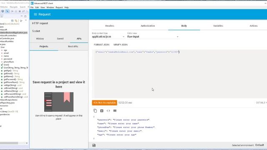Select getEmail() method in Eclipse tree
This screenshot has height=150, width=267.
coord(11,74)
